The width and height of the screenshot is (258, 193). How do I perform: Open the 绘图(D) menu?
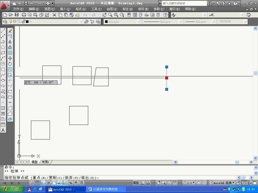pyautogui.click(x=112, y=9)
